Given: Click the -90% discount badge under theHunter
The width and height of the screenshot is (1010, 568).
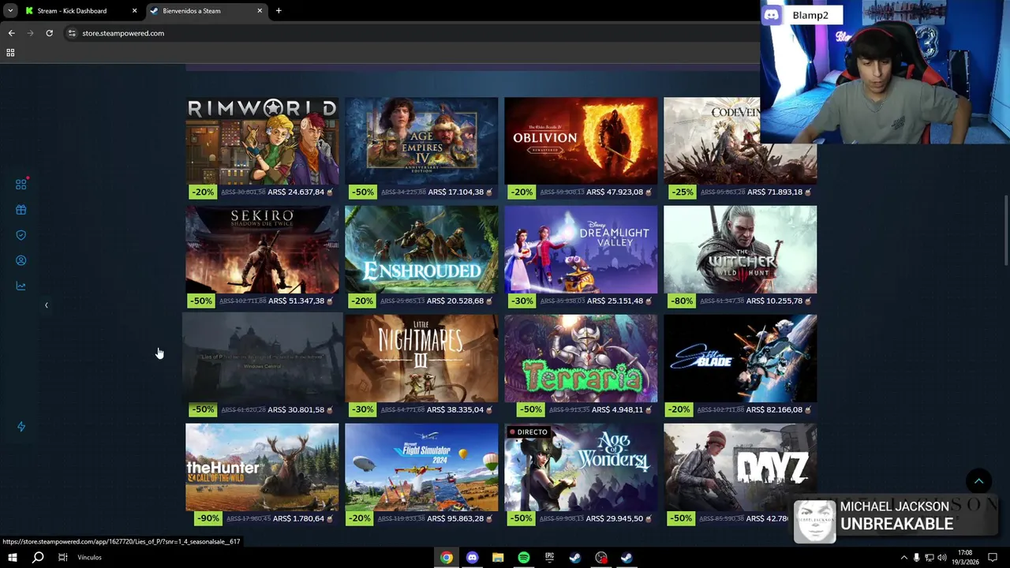Looking at the screenshot, I should tap(207, 518).
